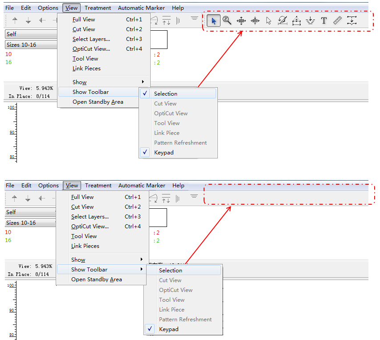
Task: Open the Treatment menu in the top menubar
Action: (x=98, y=8)
